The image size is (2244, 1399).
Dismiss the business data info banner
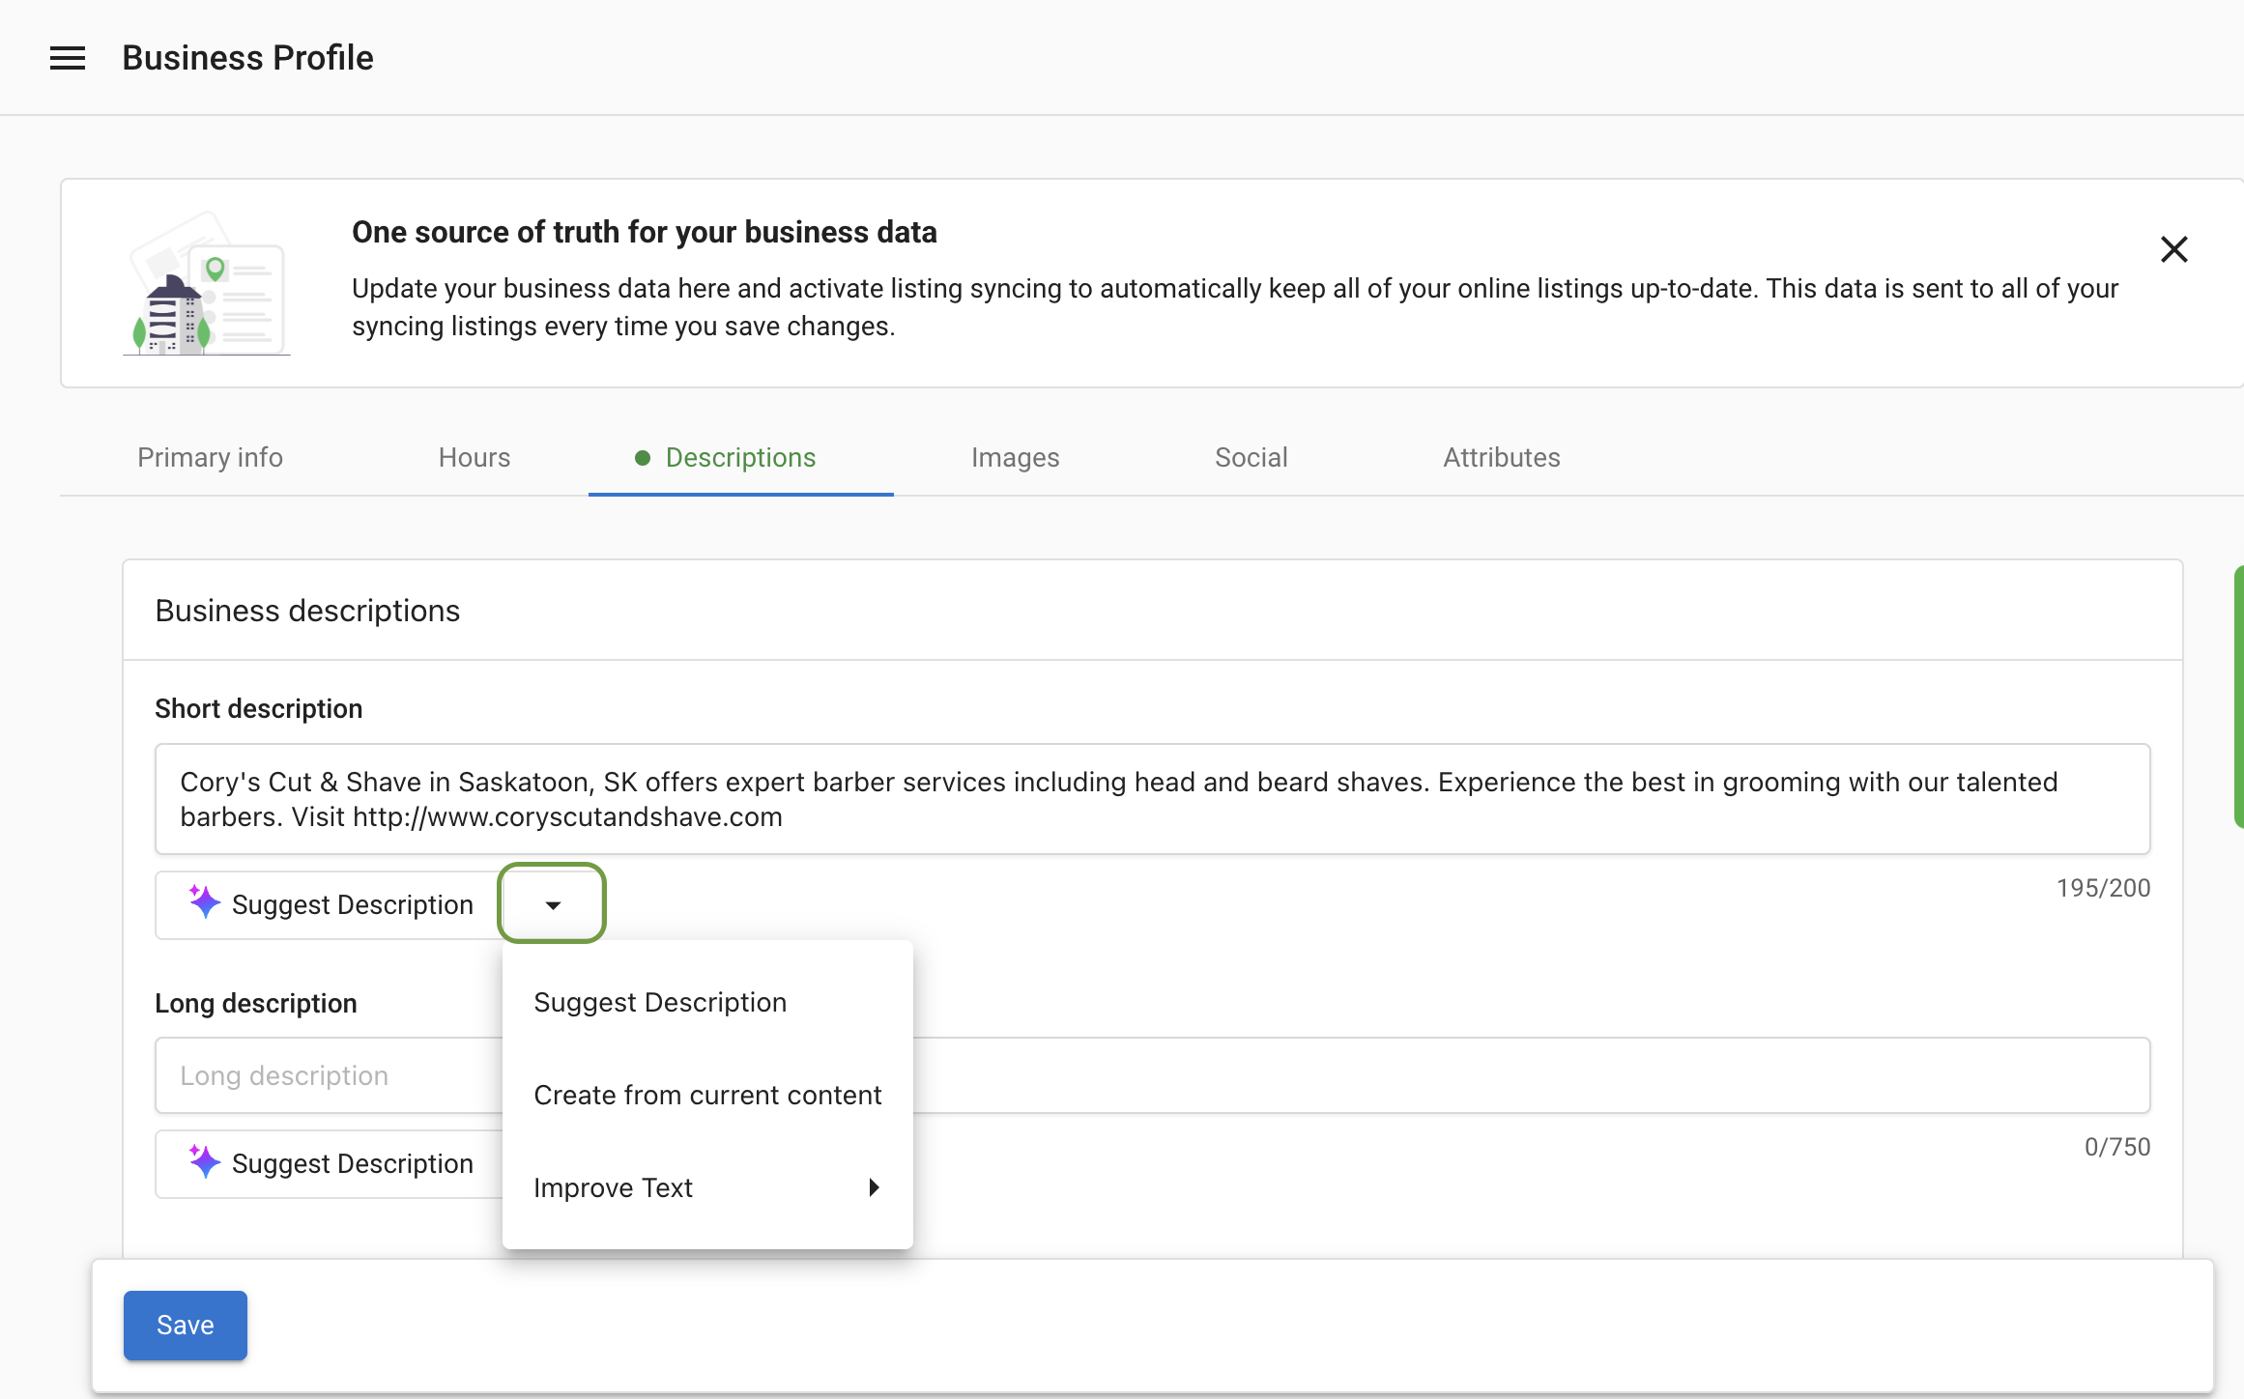(x=2173, y=249)
